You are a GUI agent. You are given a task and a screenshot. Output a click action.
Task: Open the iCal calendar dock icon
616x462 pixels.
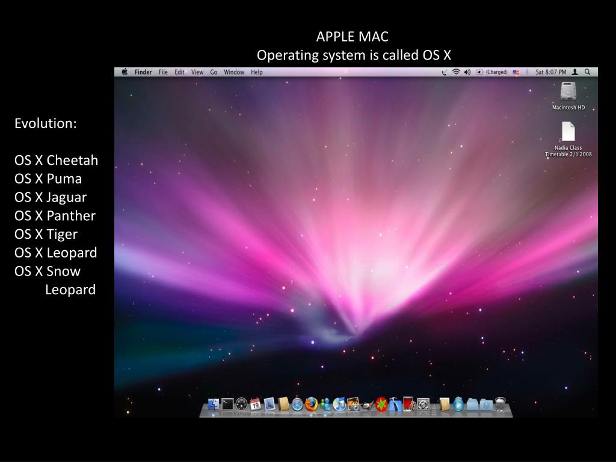255,404
